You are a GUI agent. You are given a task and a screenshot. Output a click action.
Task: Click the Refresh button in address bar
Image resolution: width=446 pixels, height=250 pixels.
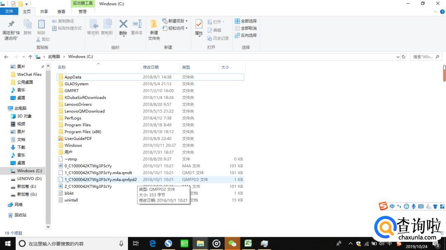pos(403,57)
